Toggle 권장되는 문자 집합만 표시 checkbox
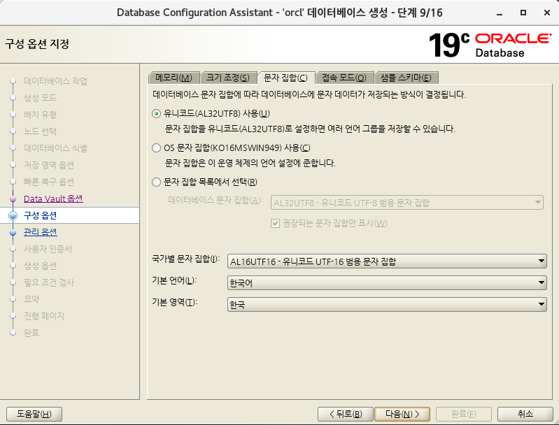Image resolution: width=559 pixels, height=425 pixels. click(x=275, y=224)
